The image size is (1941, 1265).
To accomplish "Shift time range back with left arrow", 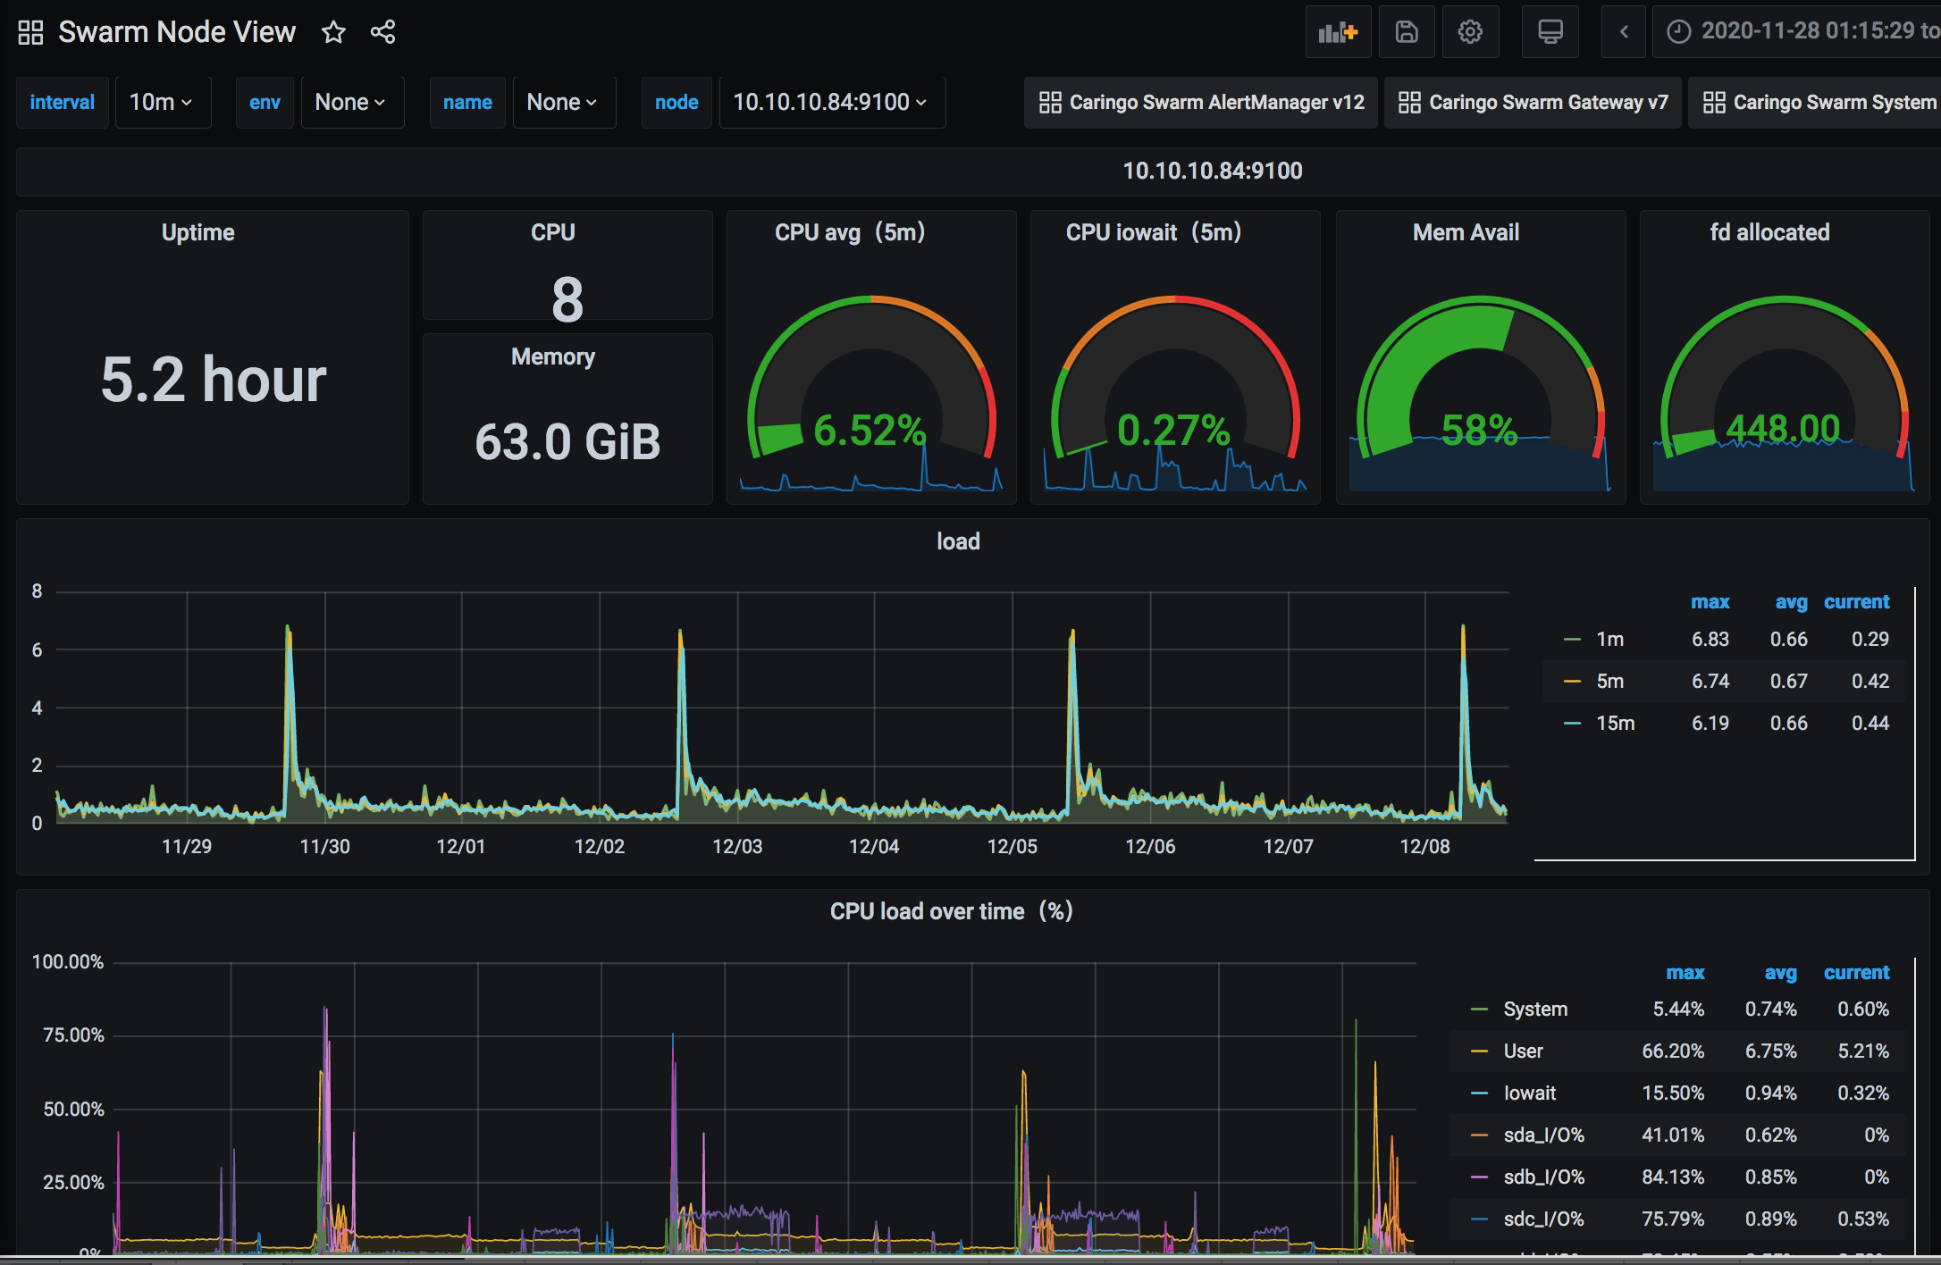I will pyautogui.click(x=1623, y=32).
